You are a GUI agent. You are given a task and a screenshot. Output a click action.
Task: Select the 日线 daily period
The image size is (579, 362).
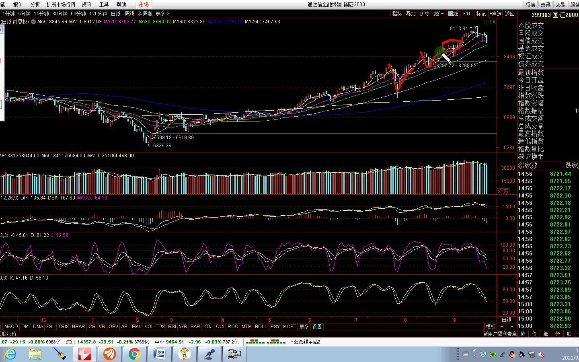[116, 14]
